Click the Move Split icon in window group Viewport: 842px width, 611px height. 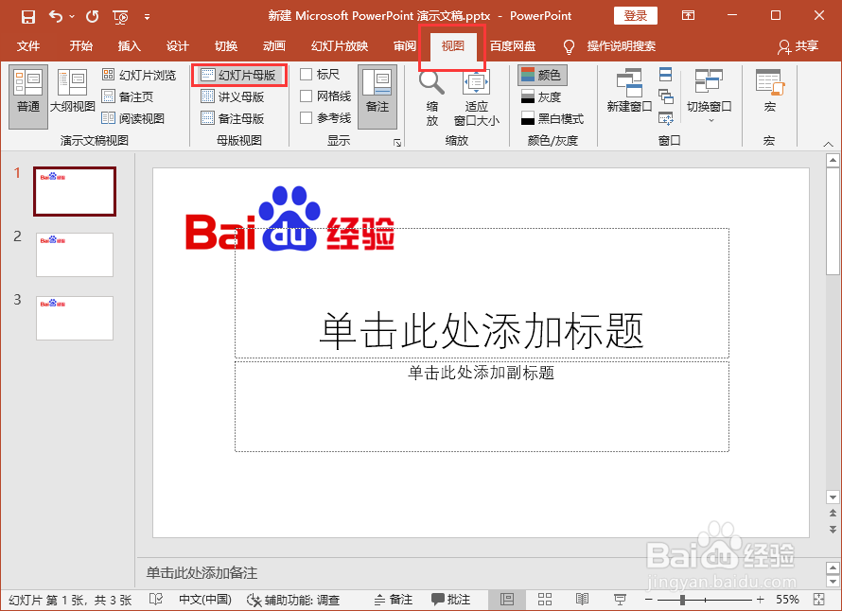point(665,118)
